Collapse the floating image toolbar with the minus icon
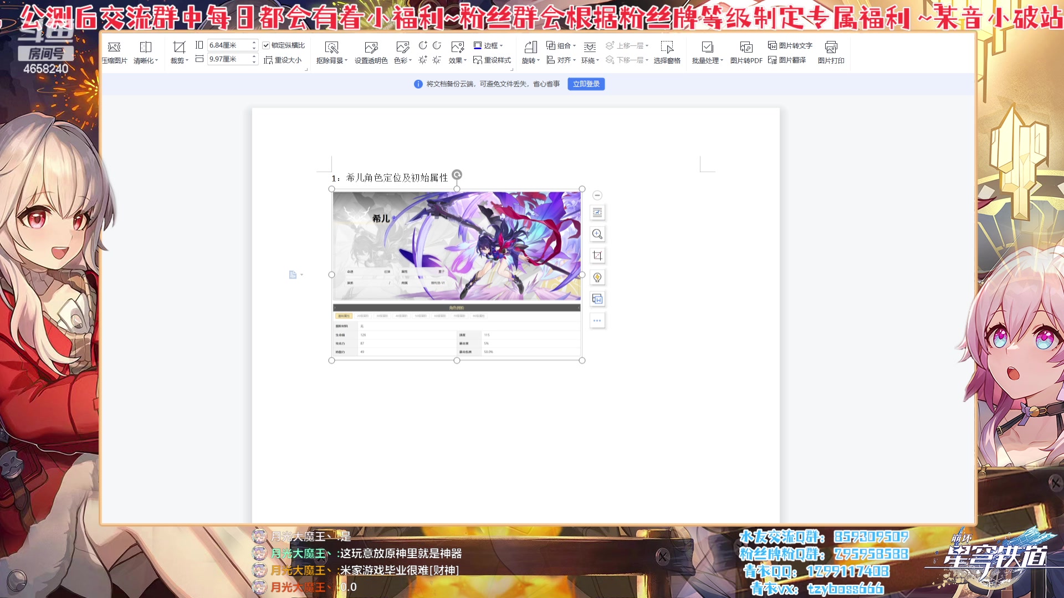 click(597, 195)
